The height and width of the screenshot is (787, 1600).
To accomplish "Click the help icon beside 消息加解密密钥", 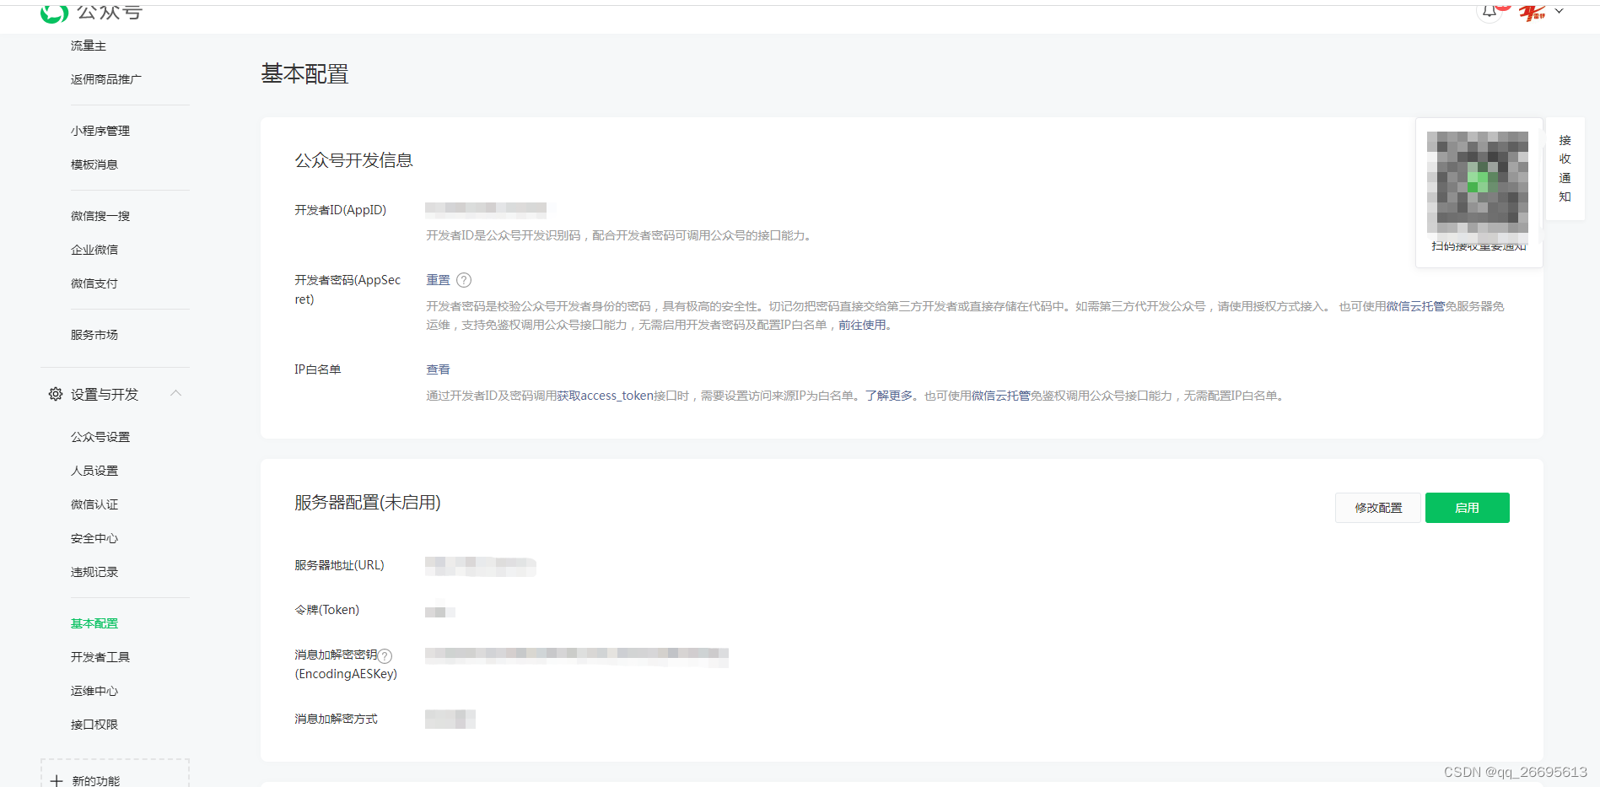I will click(385, 655).
